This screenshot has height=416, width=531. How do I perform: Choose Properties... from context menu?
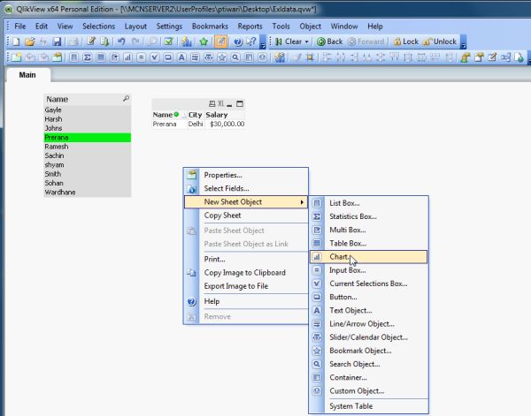[246, 175]
